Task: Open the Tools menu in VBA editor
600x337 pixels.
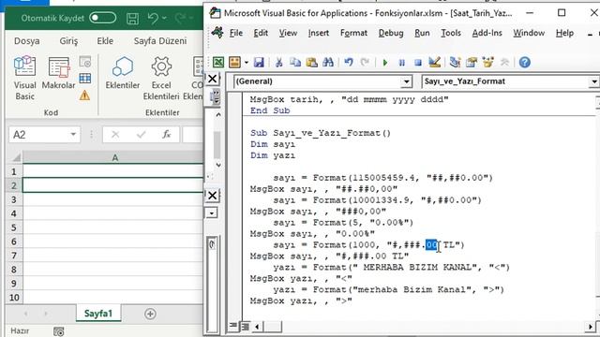Action: [451, 34]
